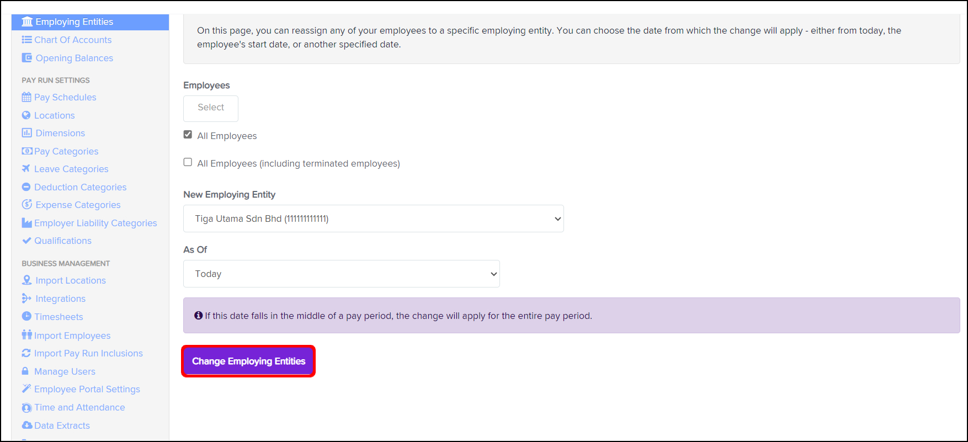
Task: Open the New Employing Entity dropdown
Action: [373, 219]
